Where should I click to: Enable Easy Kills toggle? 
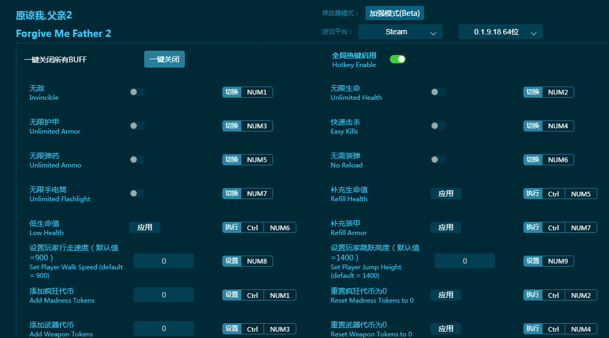438,126
